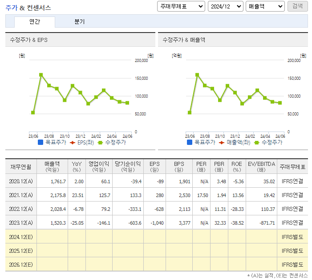Select the 2020.12(A) row label
The height and width of the screenshot is (280, 312).
[21, 181]
